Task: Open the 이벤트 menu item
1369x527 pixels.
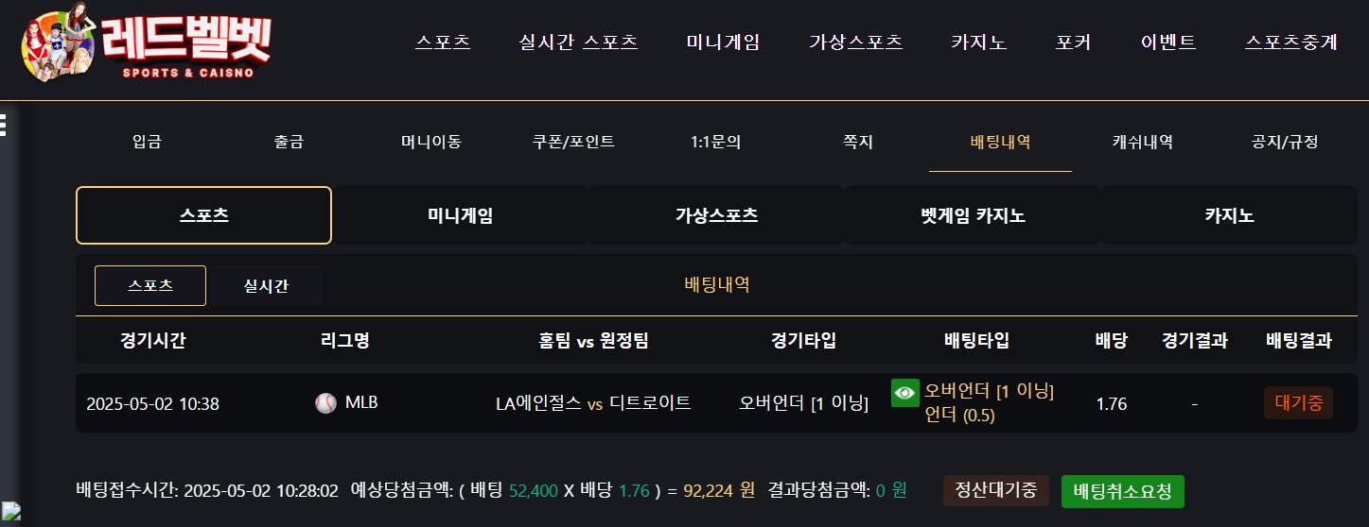Action: [x=1168, y=42]
